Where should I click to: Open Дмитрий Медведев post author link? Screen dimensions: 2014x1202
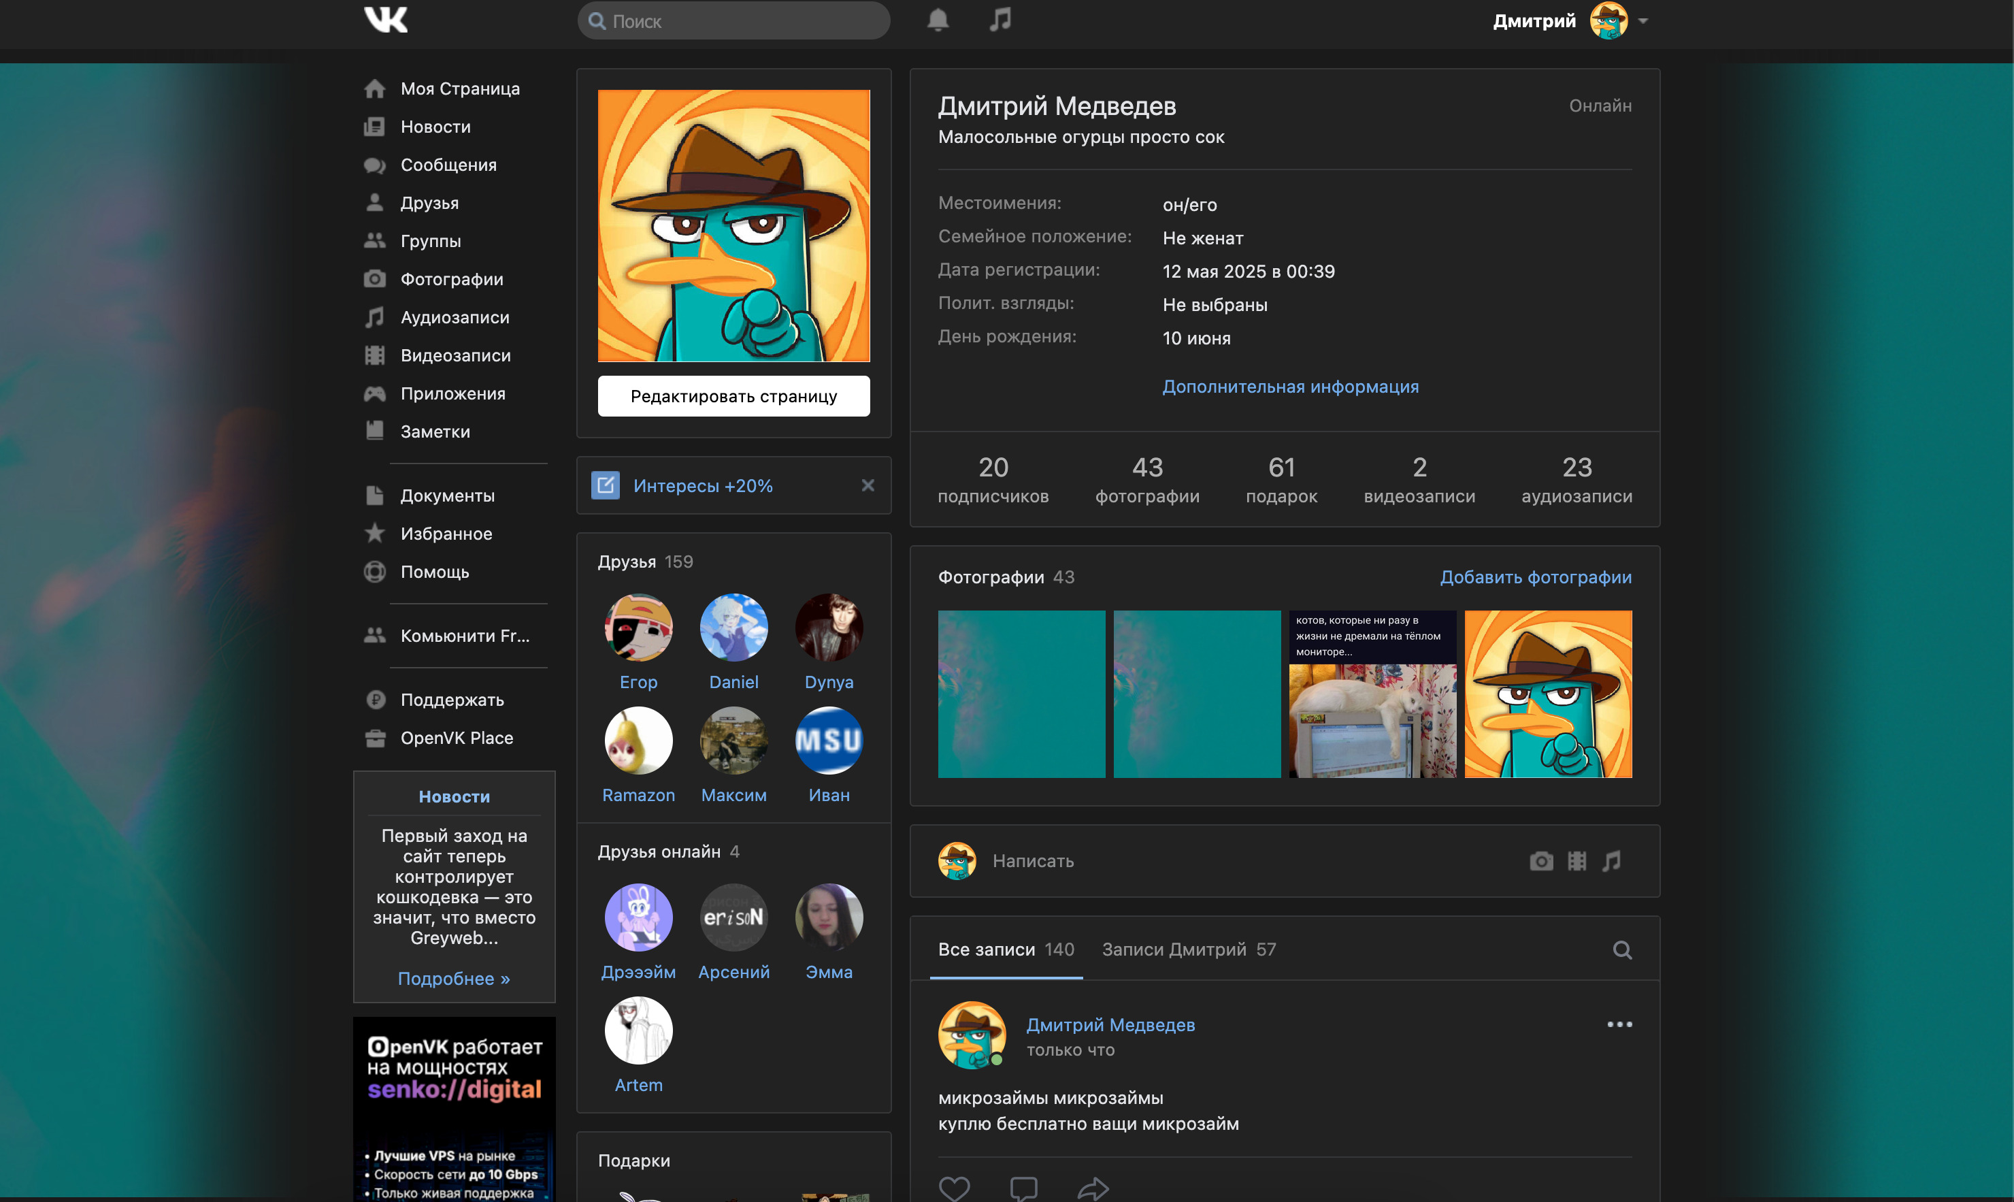tap(1110, 1024)
